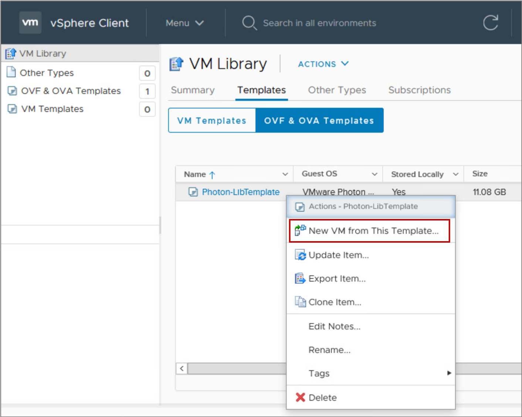Click the 11.08 GB size cell
Viewport: 522px width, 417px height.
coord(489,192)
